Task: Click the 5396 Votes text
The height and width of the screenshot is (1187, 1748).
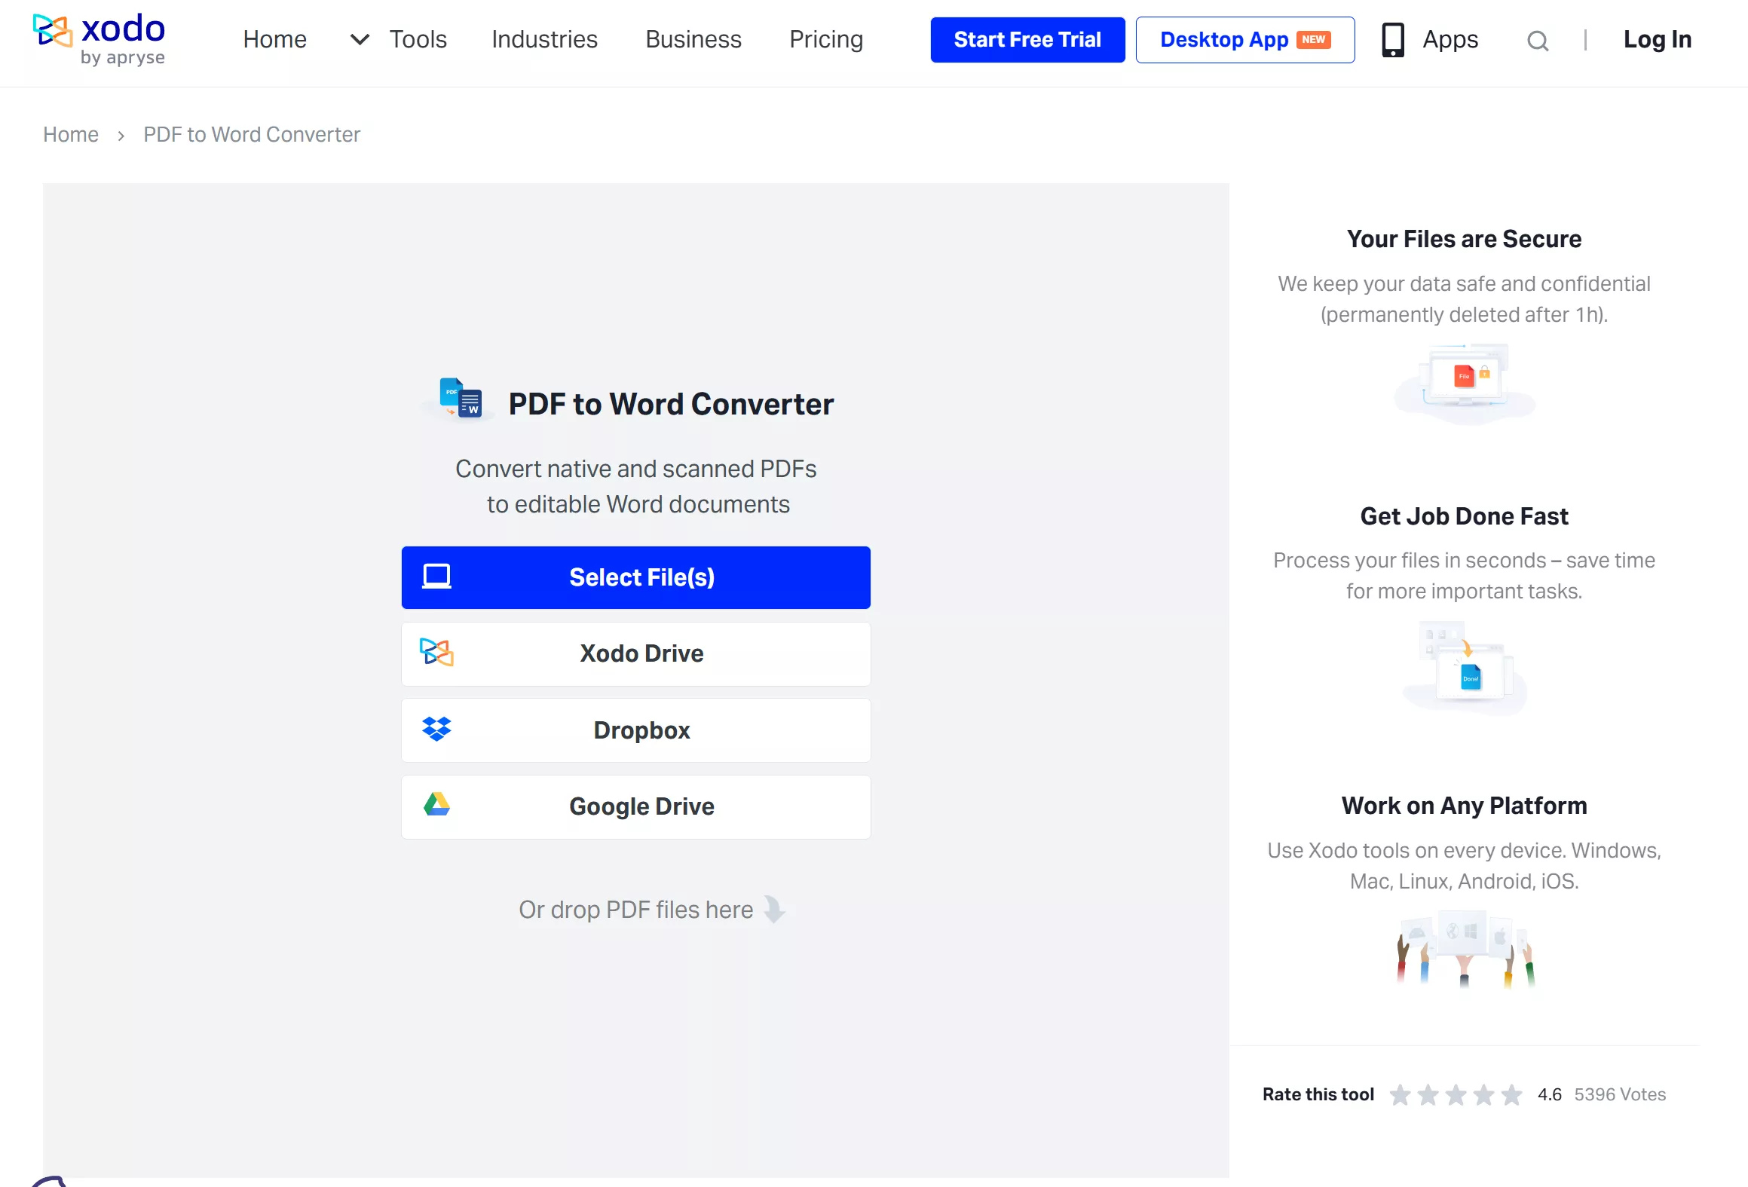Action: [1620, 1094]
